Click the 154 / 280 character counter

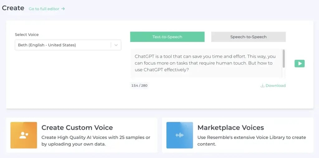coord(139,86)
